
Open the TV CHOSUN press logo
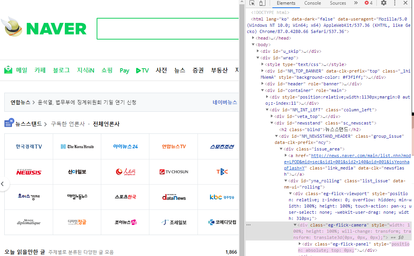(174, 172)
